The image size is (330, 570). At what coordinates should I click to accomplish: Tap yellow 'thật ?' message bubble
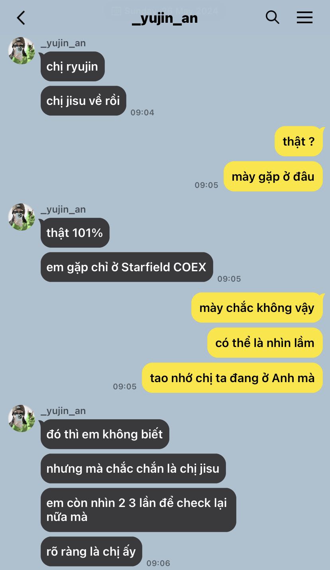299,141
